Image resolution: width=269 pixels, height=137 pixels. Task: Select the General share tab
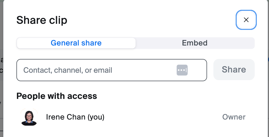(x=76, y=43)
